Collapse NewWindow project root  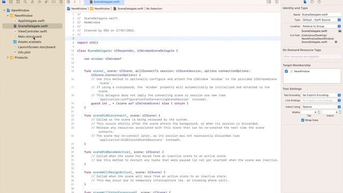point(4,10)
